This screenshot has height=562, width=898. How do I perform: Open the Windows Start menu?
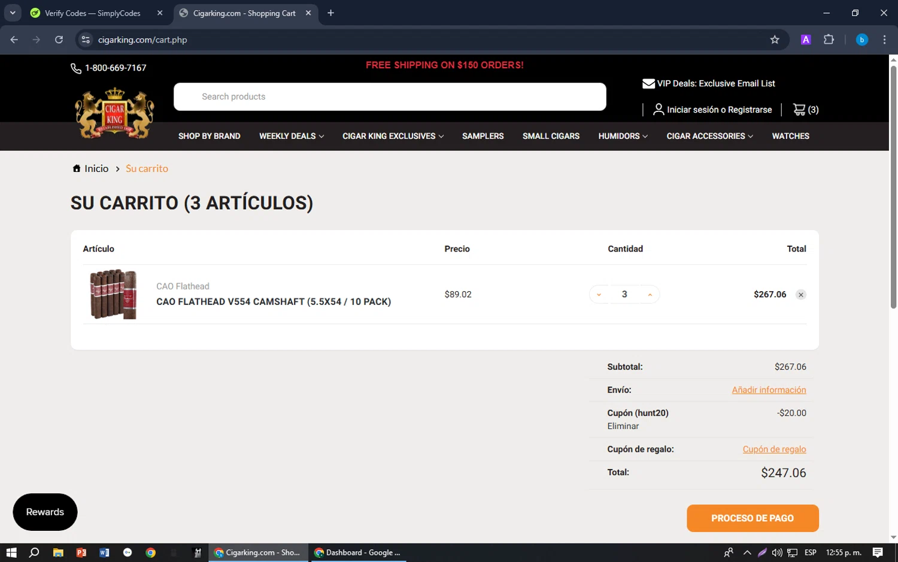point(11,552)
